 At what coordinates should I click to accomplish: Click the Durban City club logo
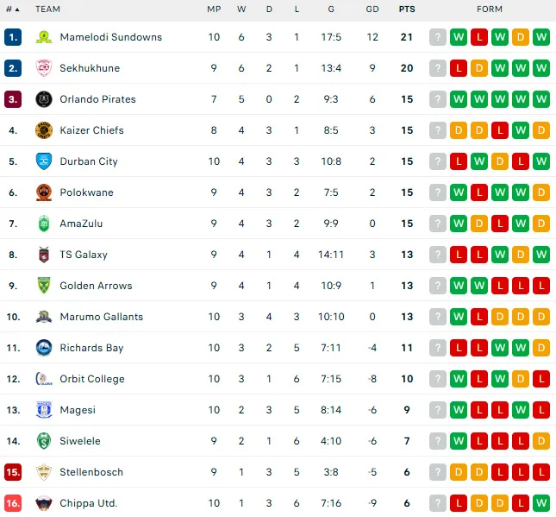pyautogui.click(x=44, y=161)
